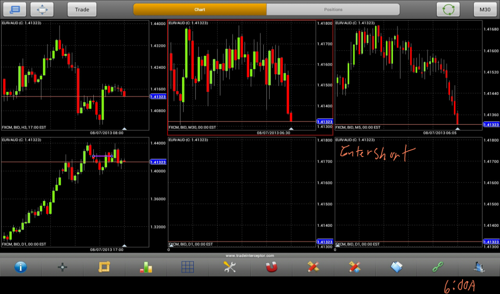
Task: Open the wrench and screwdriver settings
Action: click(230, 267)
